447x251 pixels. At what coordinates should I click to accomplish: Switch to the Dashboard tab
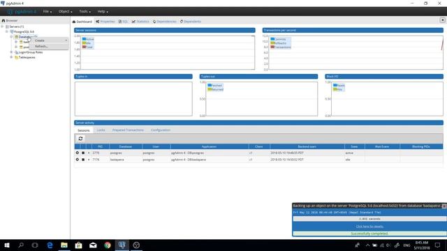82,22
